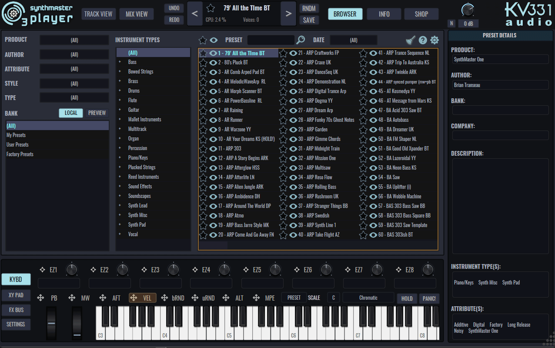Open PRODUCT filter dropdown
555x348 pixels.
coord(74,40)
